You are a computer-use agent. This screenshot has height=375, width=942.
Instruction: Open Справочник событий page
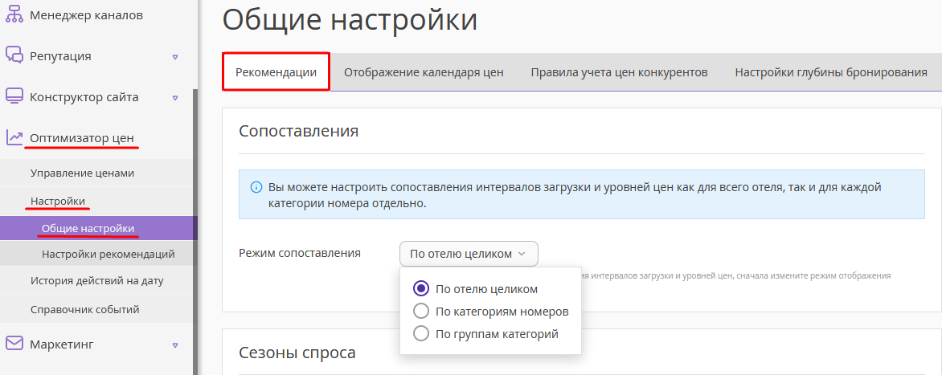(x=96, y=309)
